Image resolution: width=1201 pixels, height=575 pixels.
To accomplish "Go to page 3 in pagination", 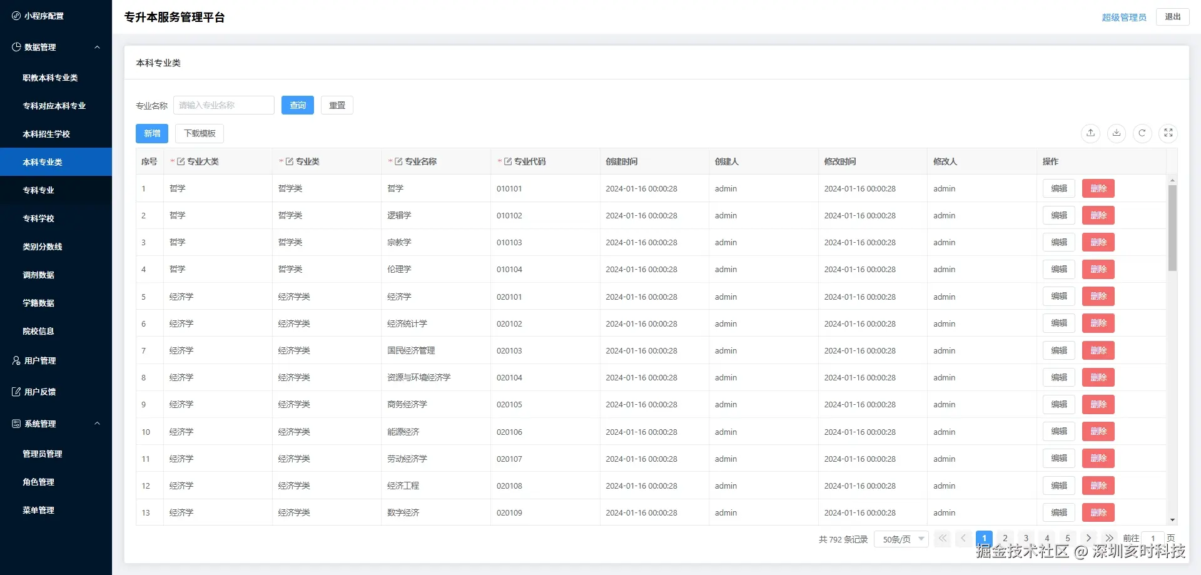I will [1026, 538].
